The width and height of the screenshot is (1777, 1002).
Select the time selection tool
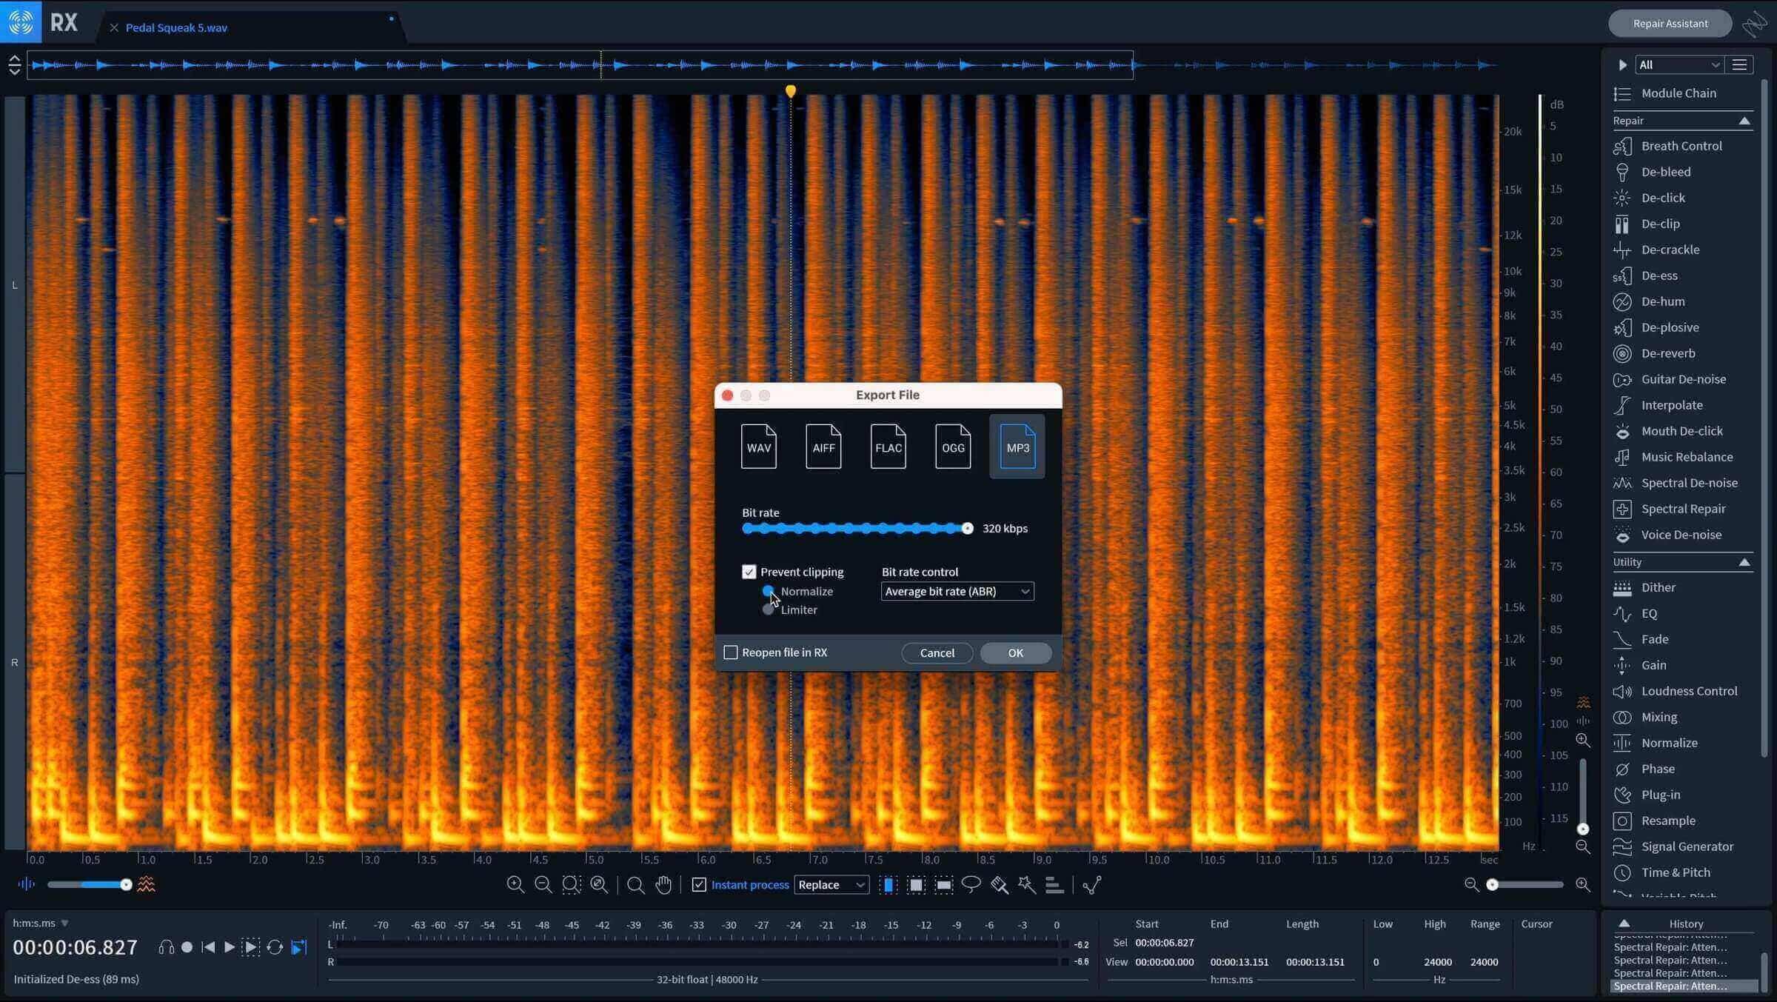pos(888,885)
